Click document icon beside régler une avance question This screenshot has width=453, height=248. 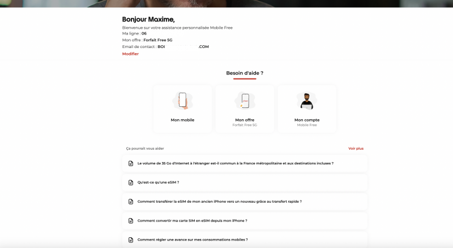coord(131,240)
